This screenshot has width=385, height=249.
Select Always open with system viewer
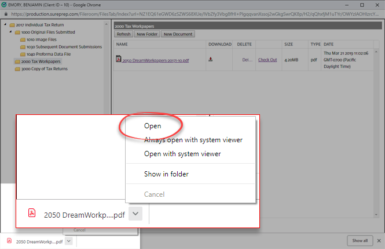point(193,140)
